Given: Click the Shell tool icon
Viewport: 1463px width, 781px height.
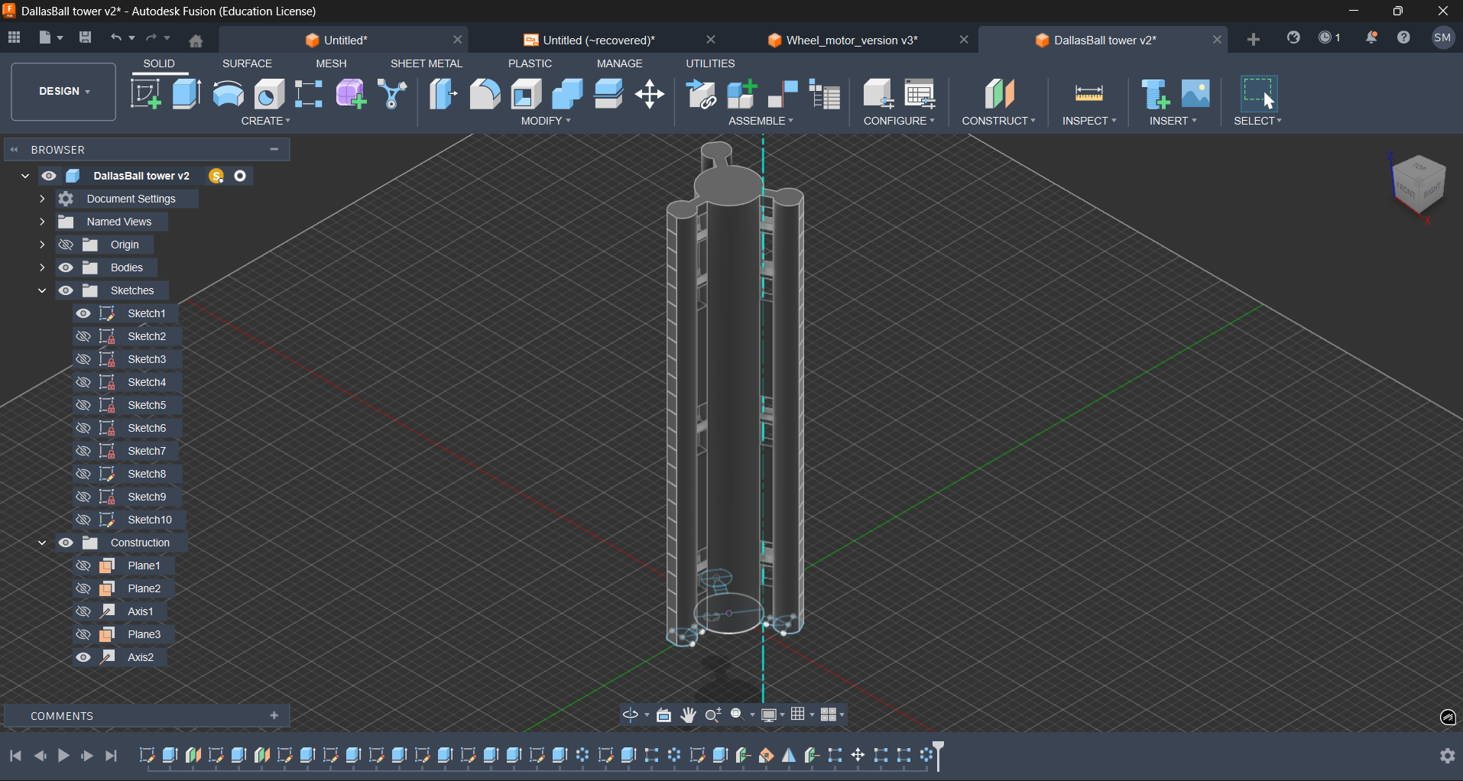Looking at the screenshot, I should tap(526, 94).
